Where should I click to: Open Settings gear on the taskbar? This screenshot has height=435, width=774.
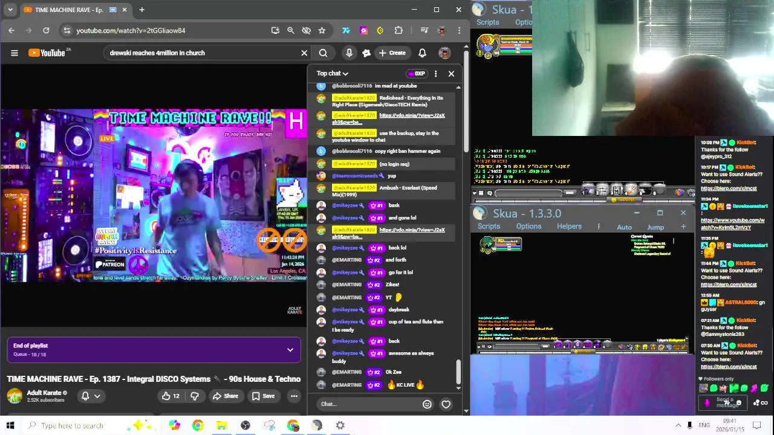tap(340, 425)
